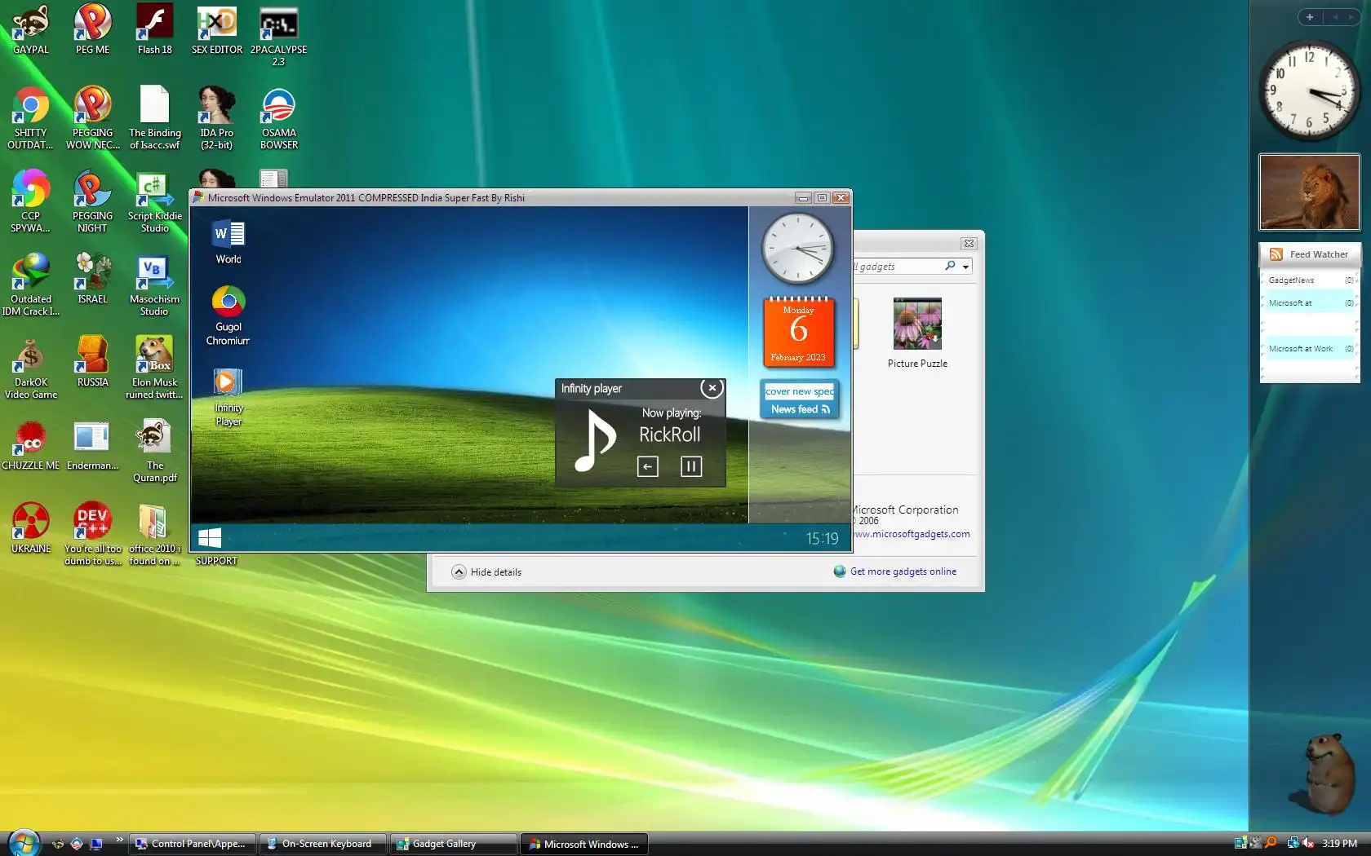The height and width of the screenshot is (856, 1371).
Task: Launch Gugol Chromium inside the emulator
Action: click(228, 316)
